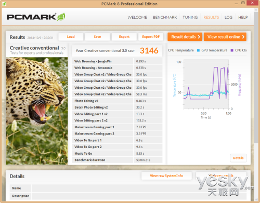This screenshot has width=260, height=203.
Task: Click the app icon in title bar
Action: 4,4
